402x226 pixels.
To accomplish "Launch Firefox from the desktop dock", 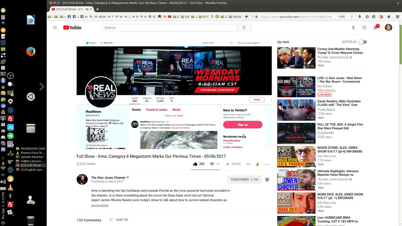I will pyautogui.click(x=31, y=51).
